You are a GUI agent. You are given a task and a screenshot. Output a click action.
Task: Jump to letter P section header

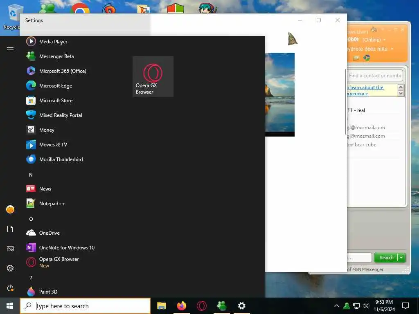[x=31, y=278]
